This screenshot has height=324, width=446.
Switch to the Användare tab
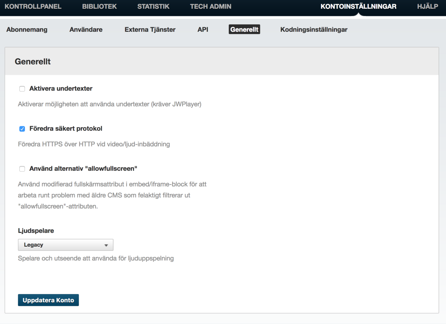point(86,30)
